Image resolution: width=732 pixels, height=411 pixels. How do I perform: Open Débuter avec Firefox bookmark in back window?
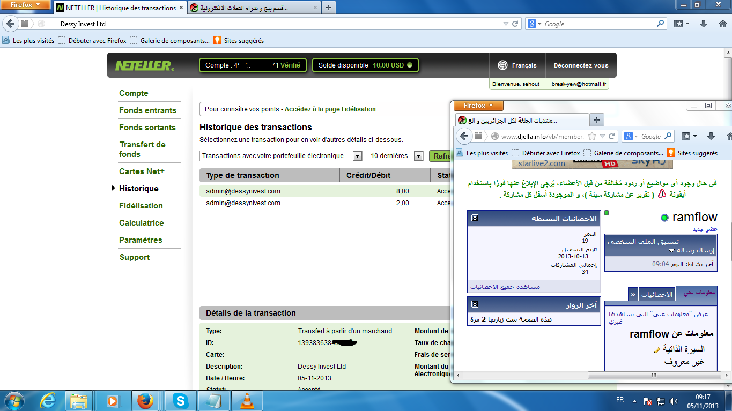coord(92,40)
